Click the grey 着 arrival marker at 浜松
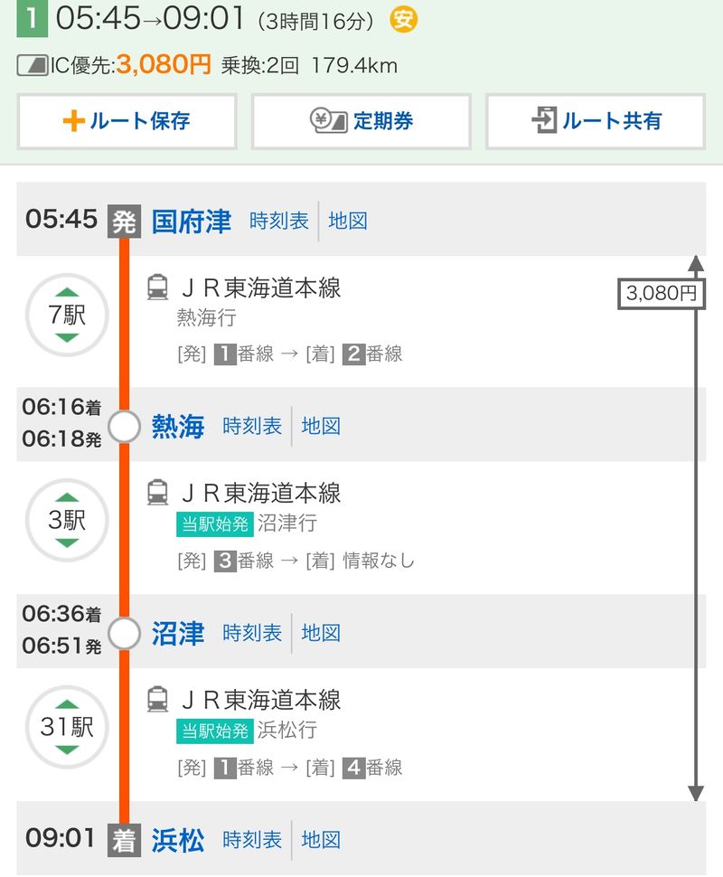The height and width of the screenshot is (877, 723). [x=124, y=840]
